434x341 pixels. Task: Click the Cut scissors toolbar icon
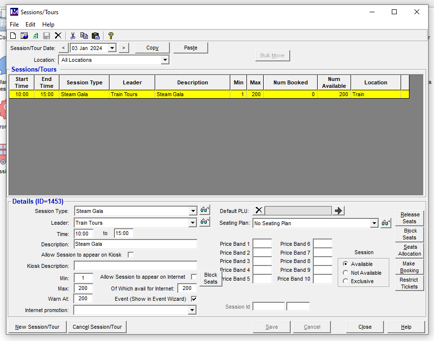[x=73, y=36]
